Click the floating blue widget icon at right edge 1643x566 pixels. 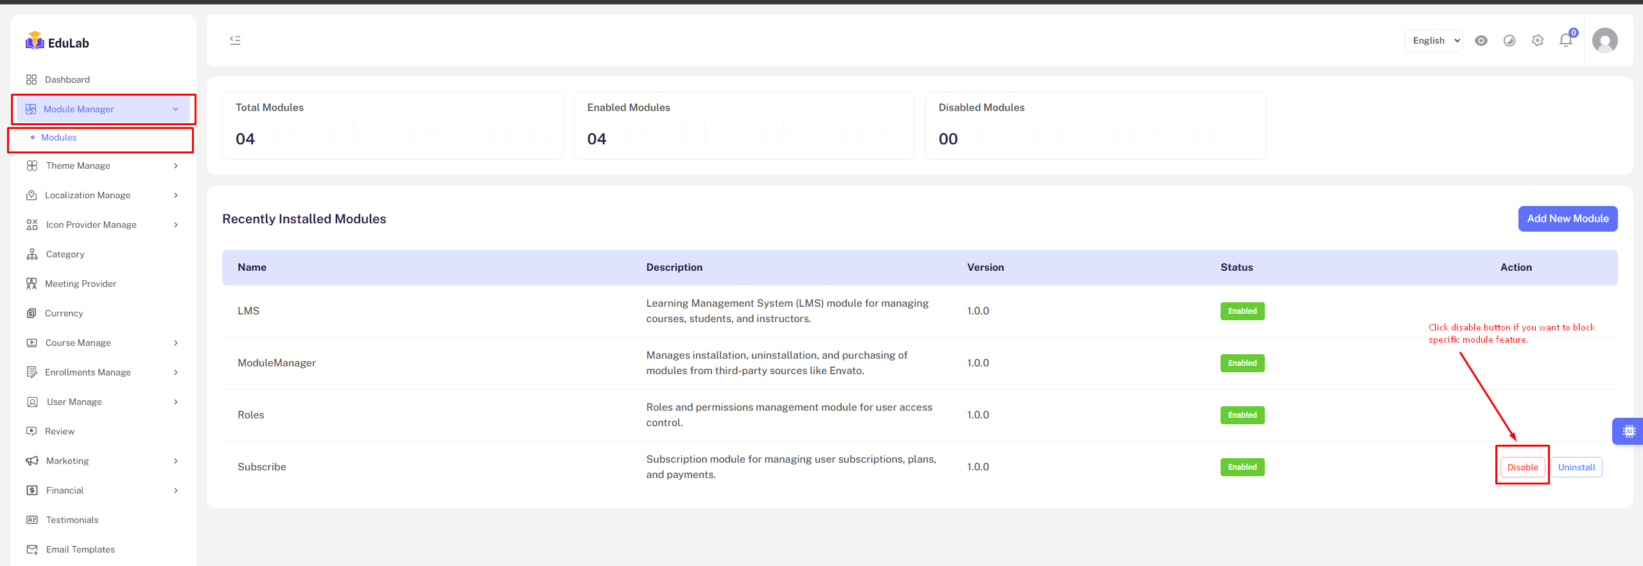1628,431
